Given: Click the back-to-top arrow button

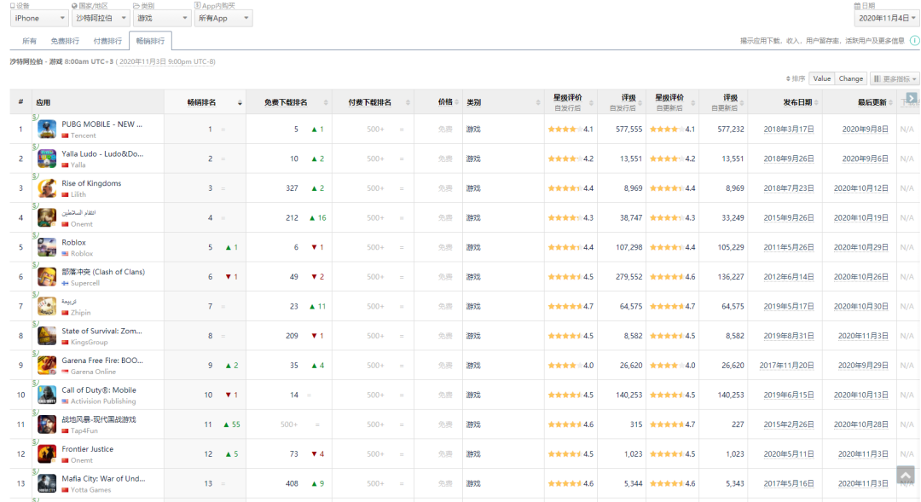Looking at the screenshot, I should (x=906, y=475).
